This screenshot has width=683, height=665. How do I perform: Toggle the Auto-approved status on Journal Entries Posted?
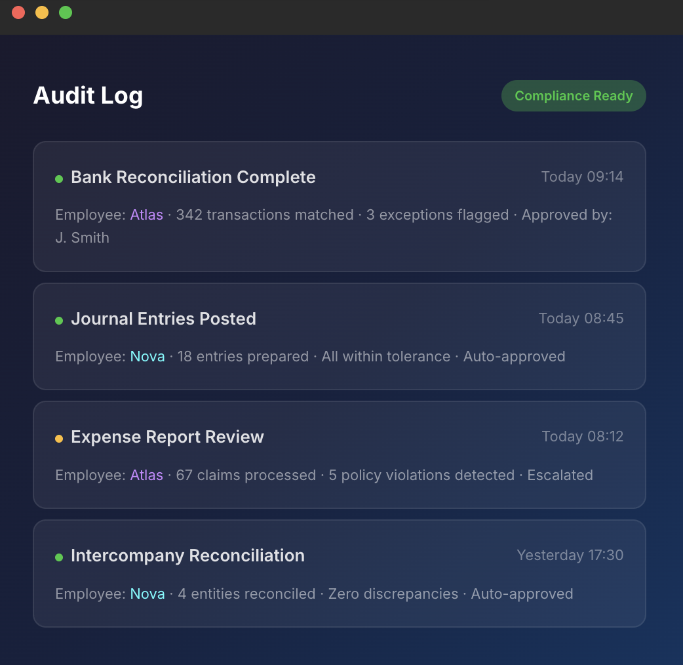click(514, 357)
